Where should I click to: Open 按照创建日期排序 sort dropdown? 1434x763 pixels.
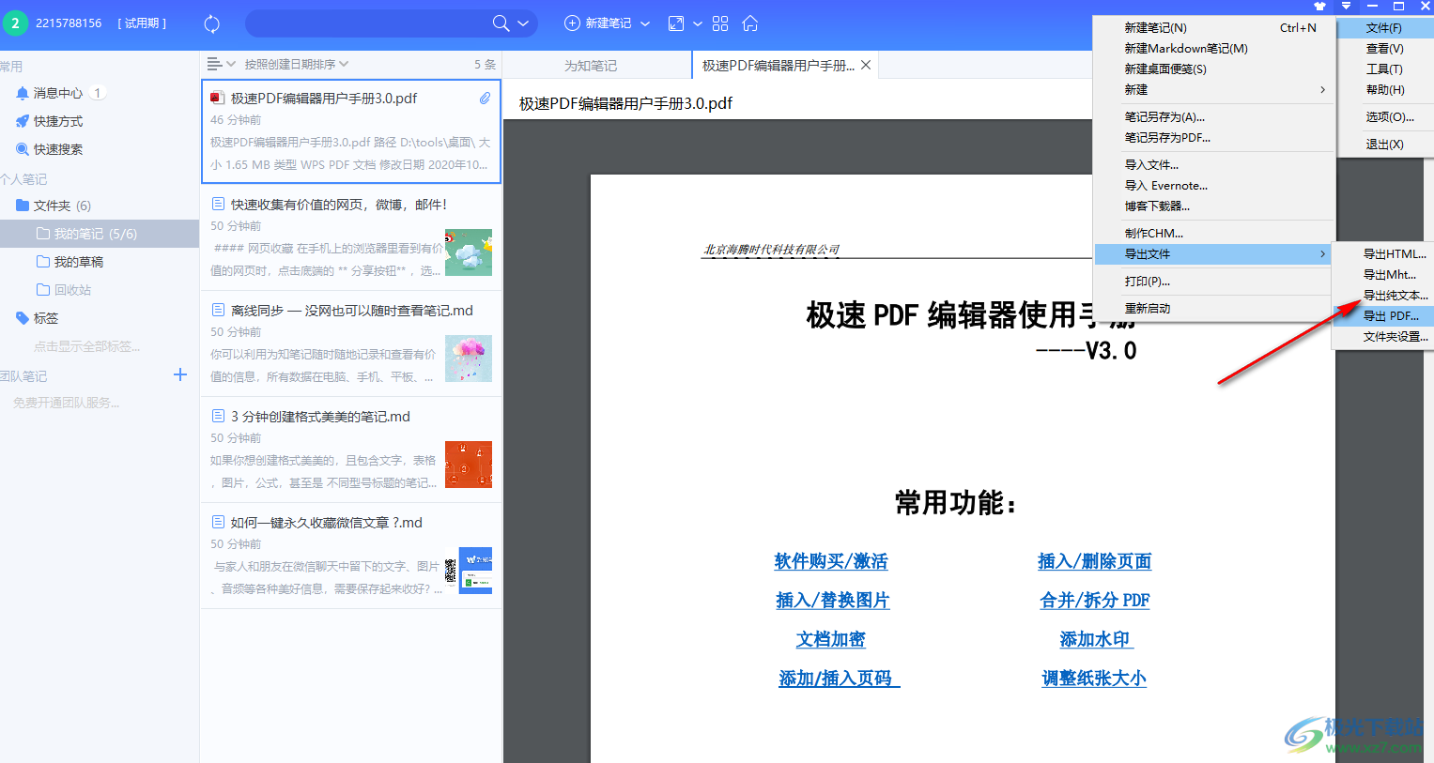tap(296, 64)
